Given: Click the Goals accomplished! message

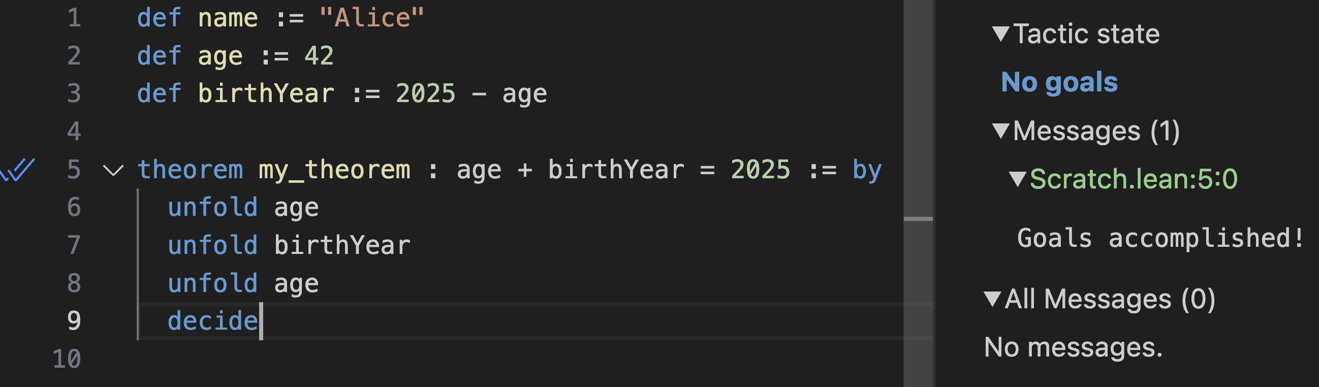Looking at the screenshot, I should pos(1159,239).
